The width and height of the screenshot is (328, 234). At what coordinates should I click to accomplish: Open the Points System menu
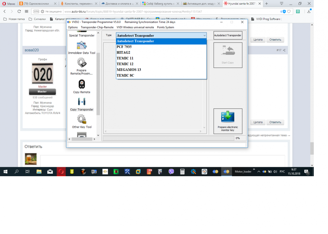pyautogui.click(x=165, y=27)
